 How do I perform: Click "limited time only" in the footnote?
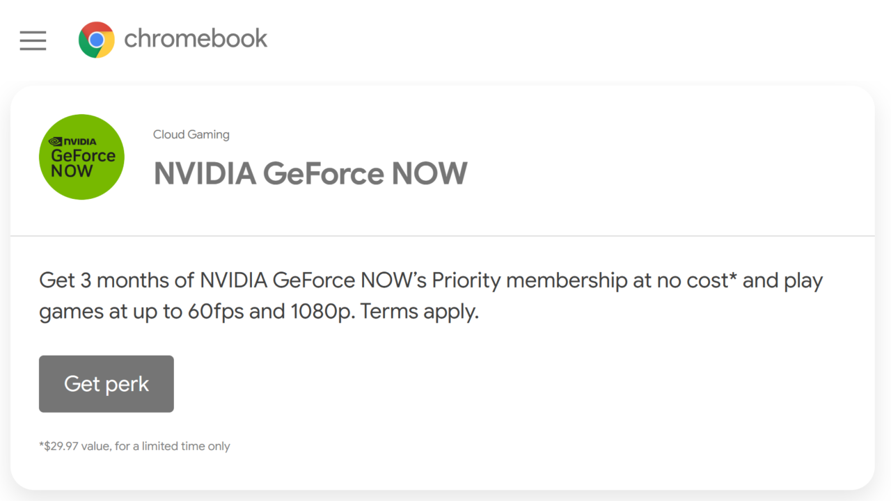click(186, 446)
